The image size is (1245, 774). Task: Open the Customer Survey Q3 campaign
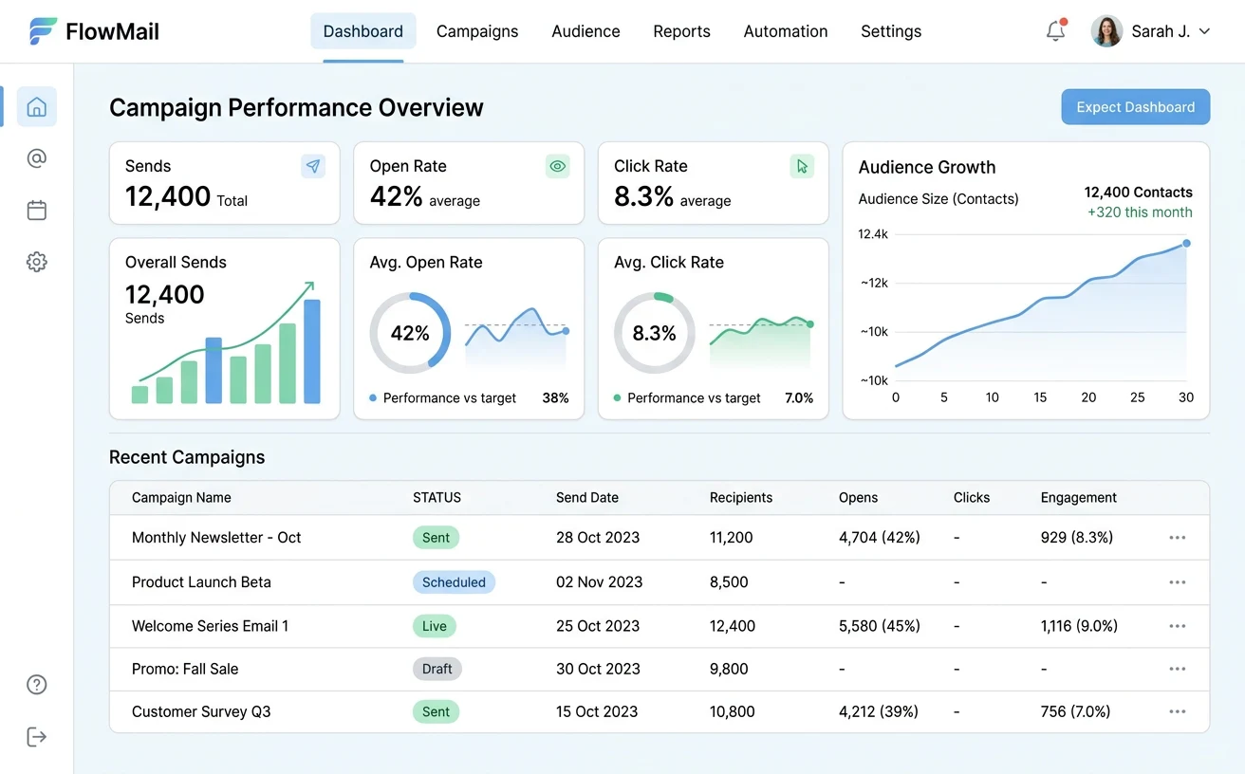coord(201,711)
